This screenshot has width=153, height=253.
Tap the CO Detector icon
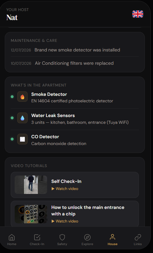[22, 139]
